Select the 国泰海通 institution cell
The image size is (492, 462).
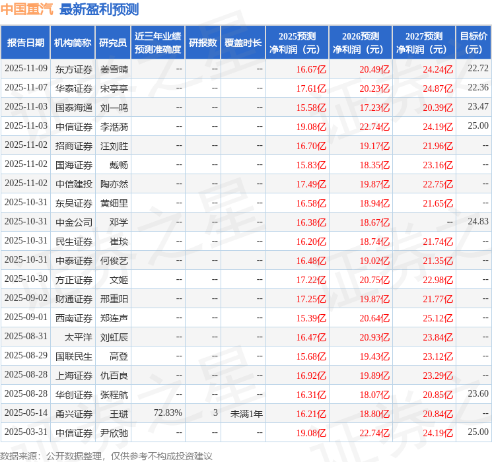pyautogui.click(x=74, y=108)
